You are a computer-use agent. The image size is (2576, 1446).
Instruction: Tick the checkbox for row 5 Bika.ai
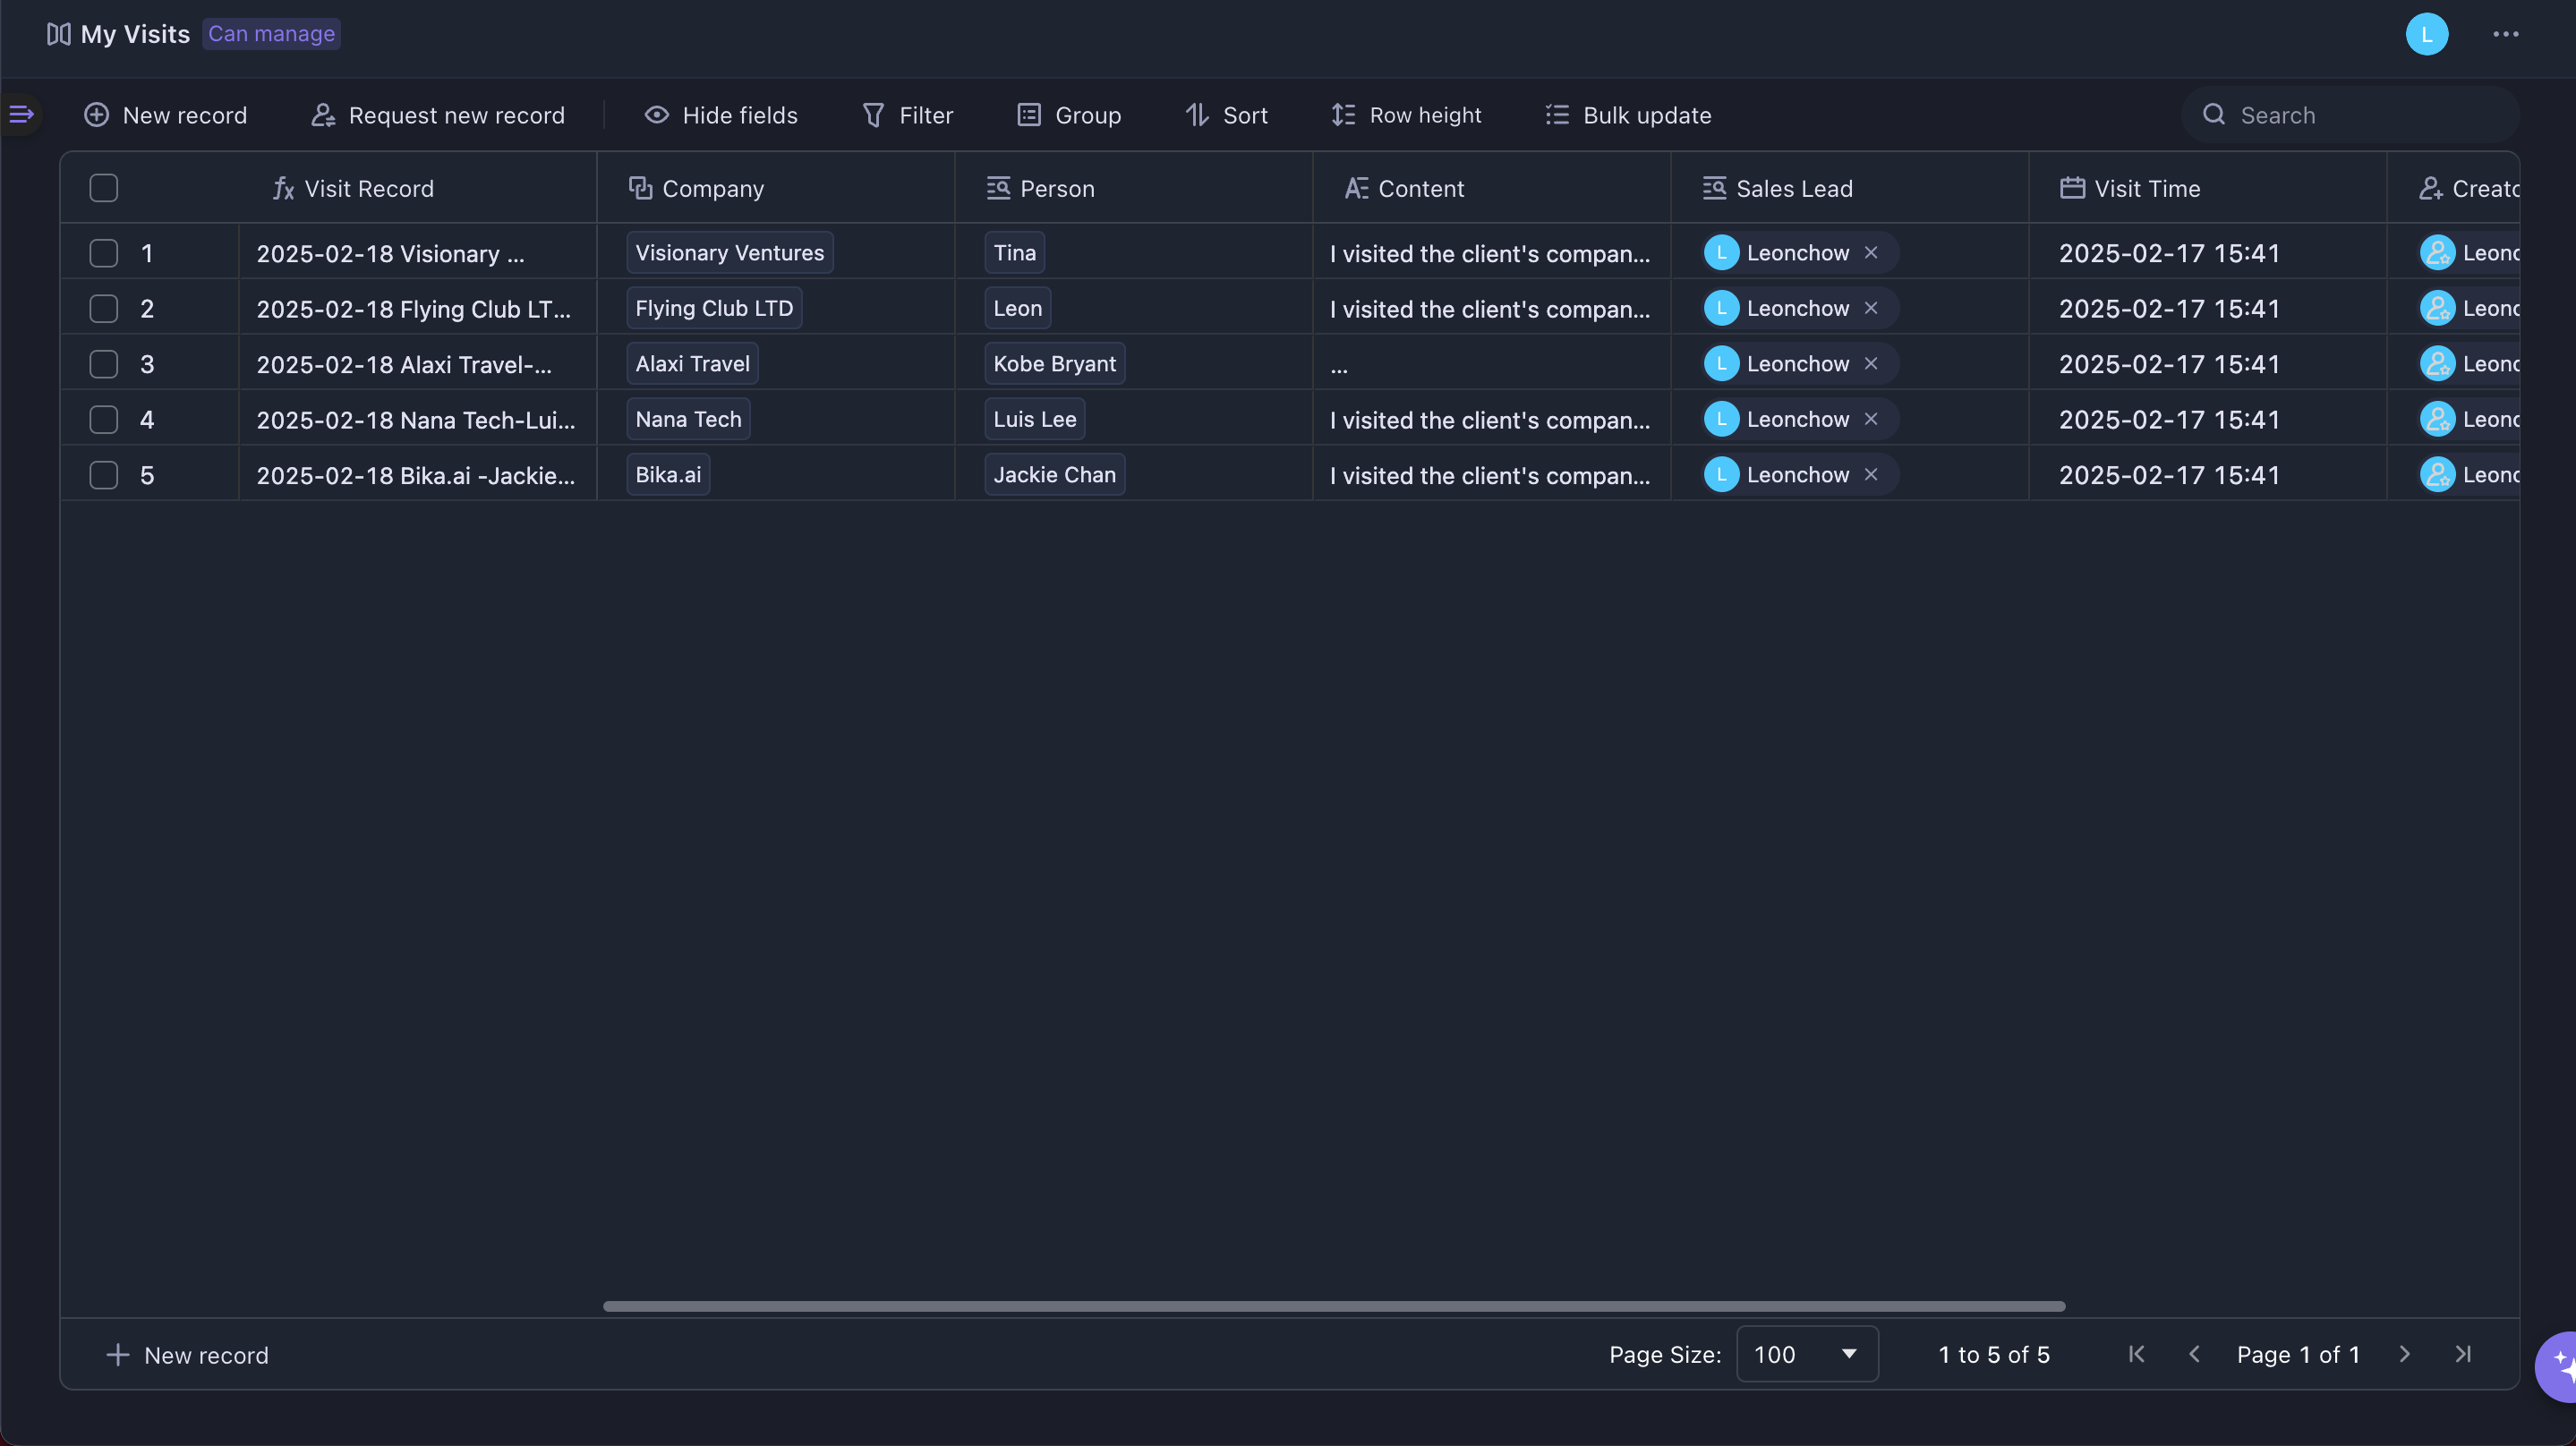[103, 475]
